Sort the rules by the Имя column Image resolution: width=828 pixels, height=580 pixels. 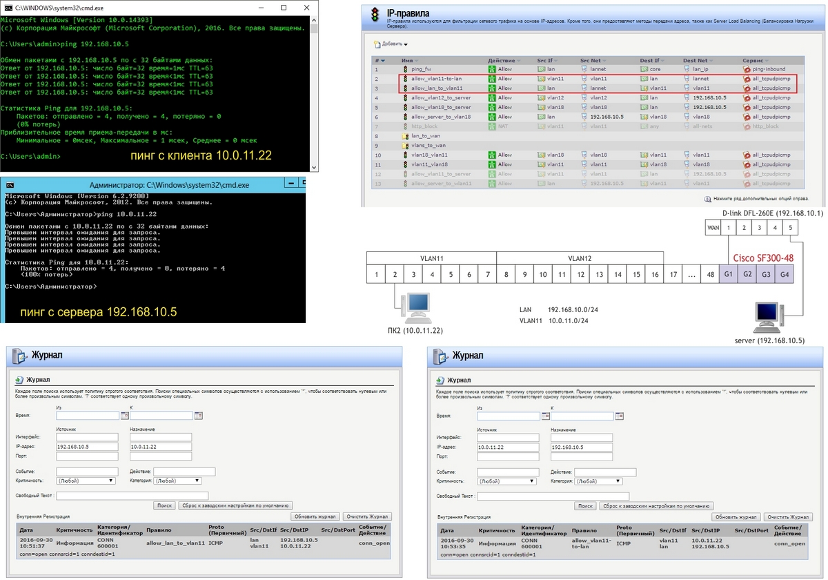point(408,61)
